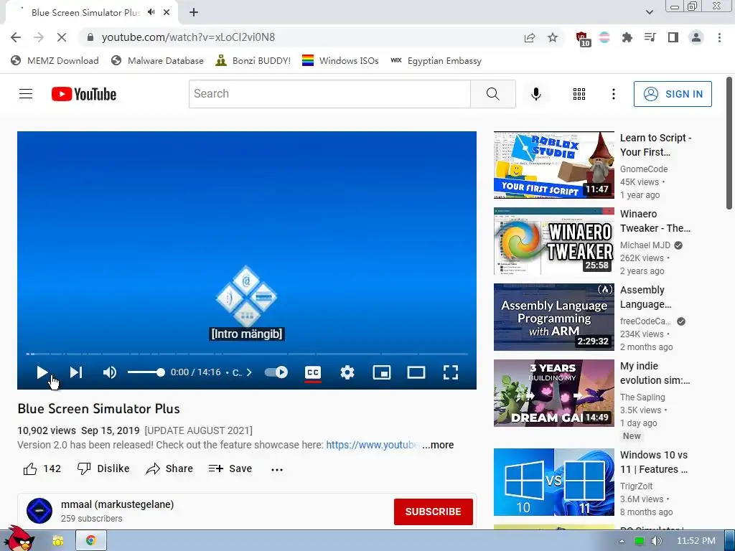This screenshot has width=735, height=551.
Task: Share this video
Action: click(169, 468)
